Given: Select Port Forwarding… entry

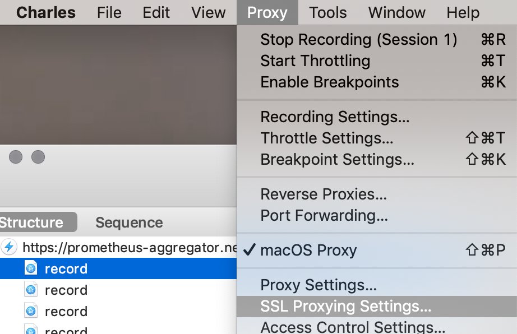Looking at the screenshot, I should [377, 216].
